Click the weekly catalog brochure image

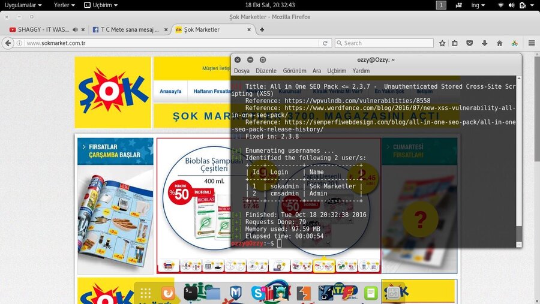click(113, 221)
